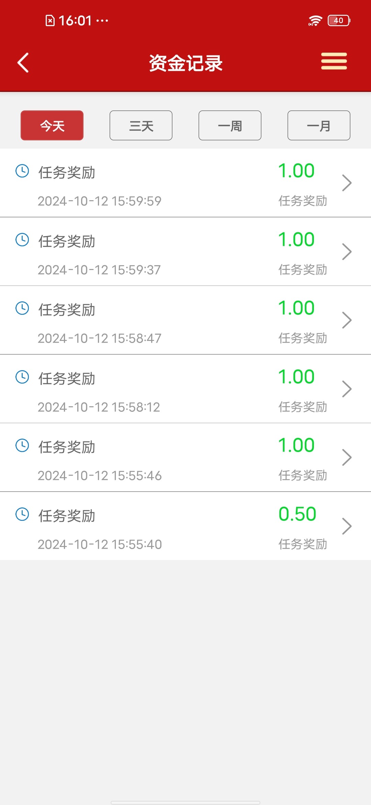Open details chevron for 0.50 reward
The height and width of the screenshot is (805, 371).
[347, 526]
